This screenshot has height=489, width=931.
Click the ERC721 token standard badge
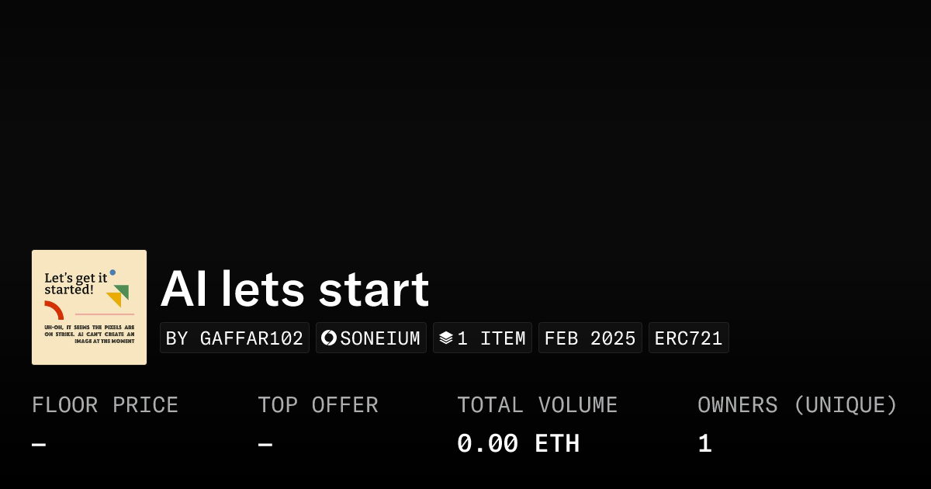point(688,338)
